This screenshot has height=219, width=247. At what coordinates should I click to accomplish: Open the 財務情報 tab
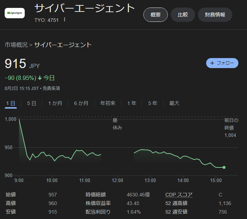pyautogui.click(x=215, y=15)
